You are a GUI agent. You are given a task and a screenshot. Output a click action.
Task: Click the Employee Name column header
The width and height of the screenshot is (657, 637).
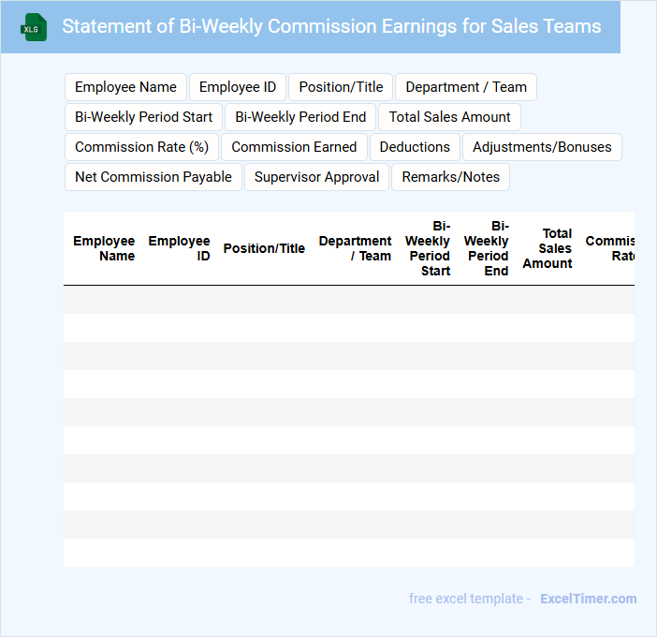pyautogui.click(x=104, y=248)
